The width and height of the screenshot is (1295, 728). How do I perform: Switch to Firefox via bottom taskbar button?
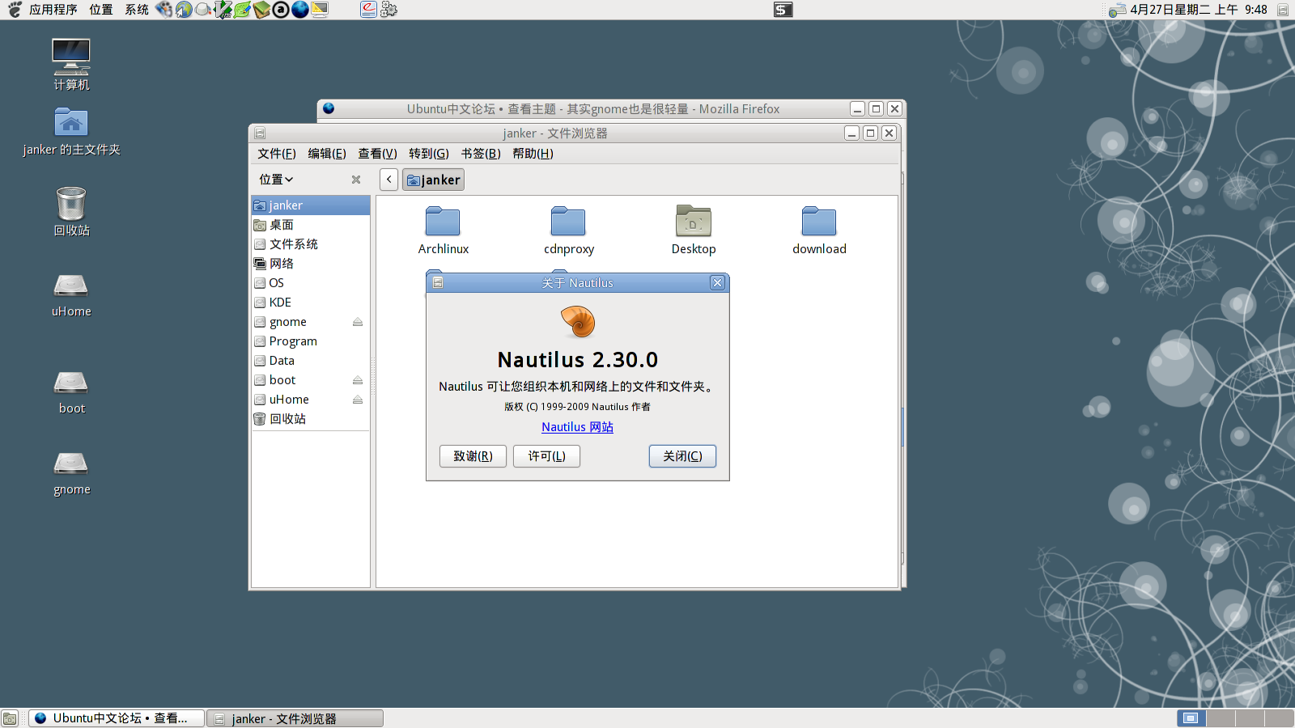click(x=117, y=718)
